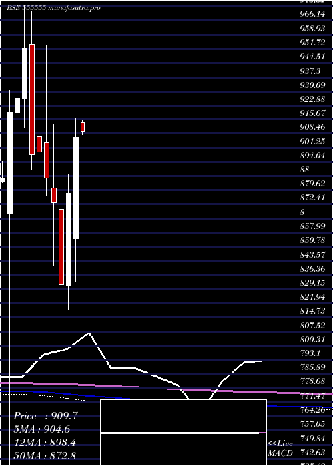Select the 785.89 price axis label
Screen dimensions: 333x466
coord(312,367)
